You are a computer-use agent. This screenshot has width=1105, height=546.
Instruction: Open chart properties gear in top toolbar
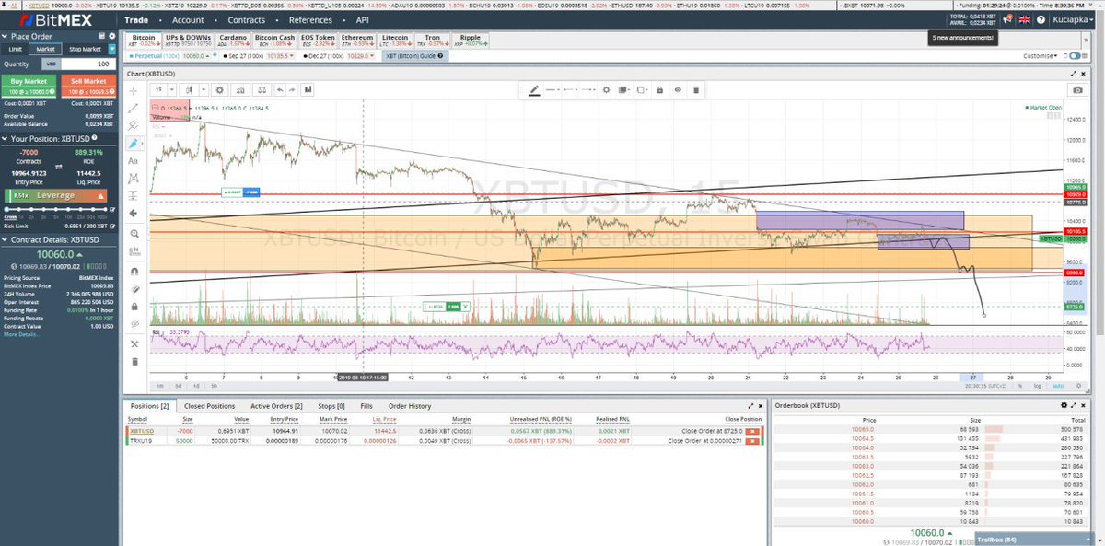[x=219, y=90]
